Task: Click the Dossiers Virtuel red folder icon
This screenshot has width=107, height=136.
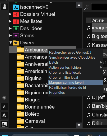Action: pos(16,14)
